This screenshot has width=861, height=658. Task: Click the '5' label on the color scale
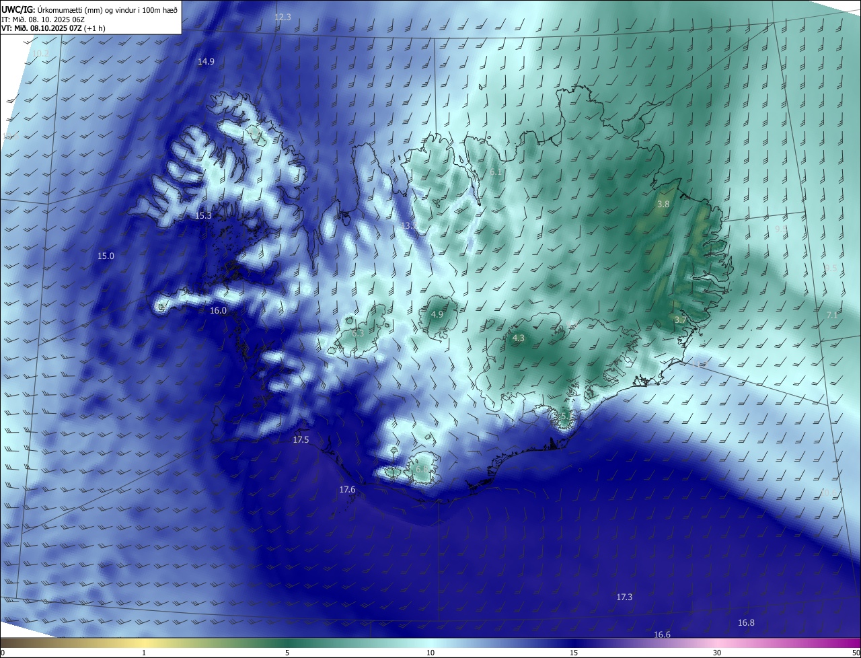tap(287, 653)
